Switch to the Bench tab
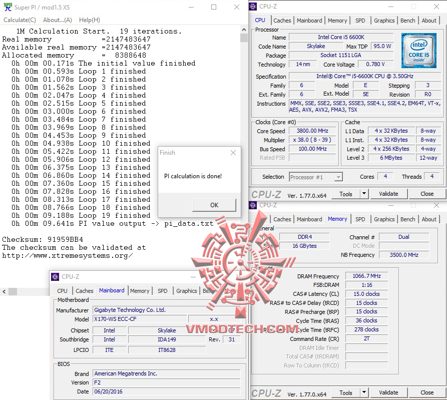The image size is (447, 400). point(407,21)
